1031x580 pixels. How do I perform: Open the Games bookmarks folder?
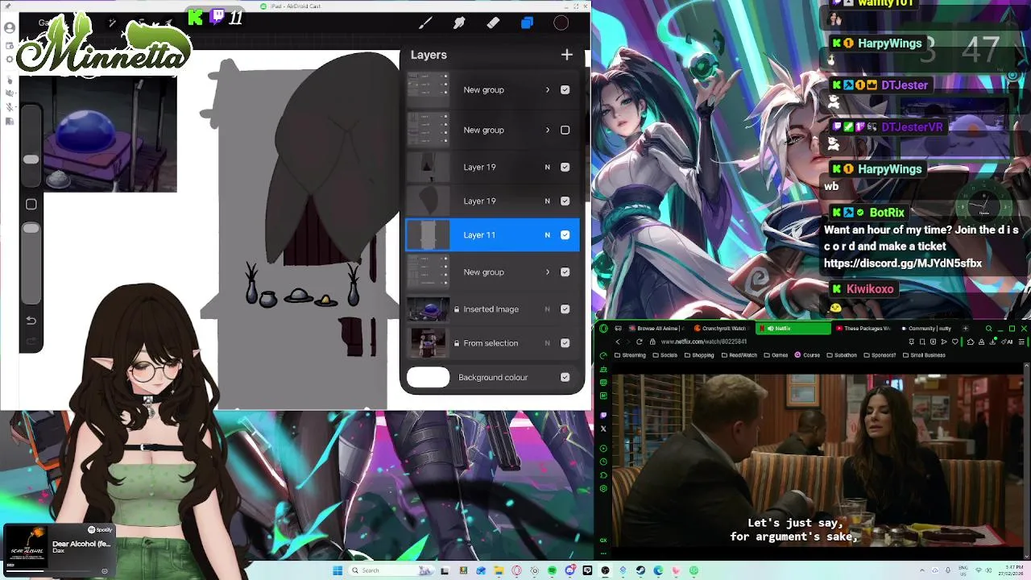point(776,355)
